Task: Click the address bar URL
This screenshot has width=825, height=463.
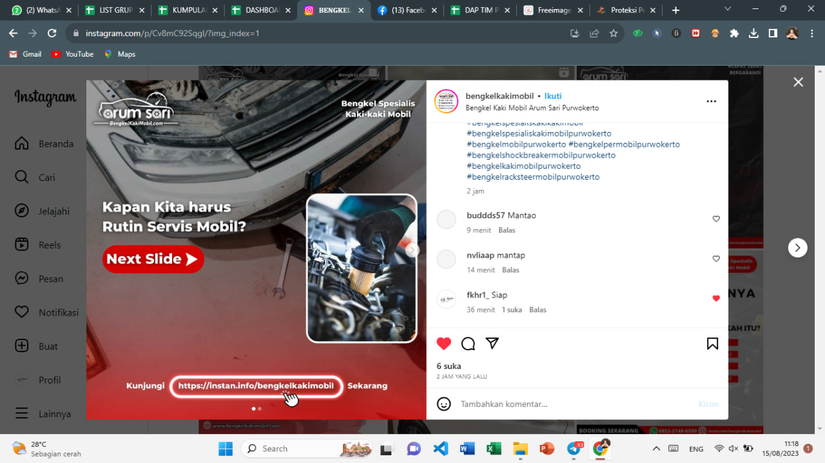Action: [x=172, y=33]
